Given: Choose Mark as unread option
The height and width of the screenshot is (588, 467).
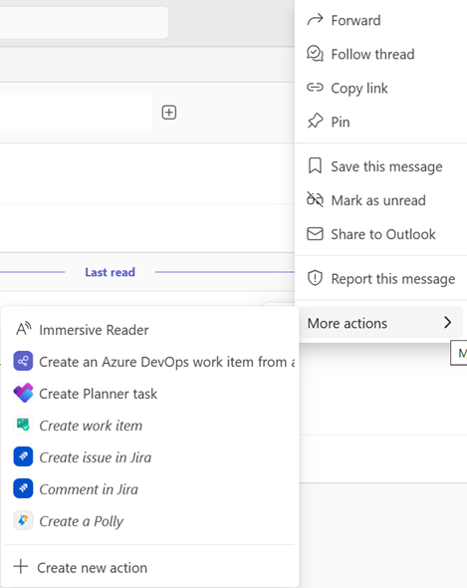Looking at the screenshot, I should coord(381,200).
